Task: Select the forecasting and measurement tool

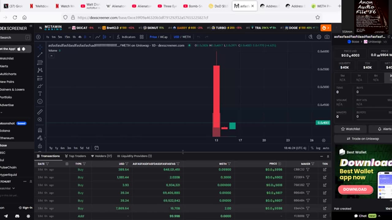Action: 40,78
